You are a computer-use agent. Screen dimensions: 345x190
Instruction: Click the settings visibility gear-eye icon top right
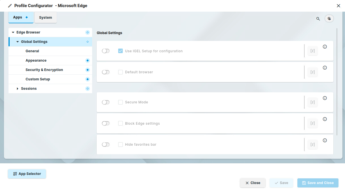click(x=329, y=18)
